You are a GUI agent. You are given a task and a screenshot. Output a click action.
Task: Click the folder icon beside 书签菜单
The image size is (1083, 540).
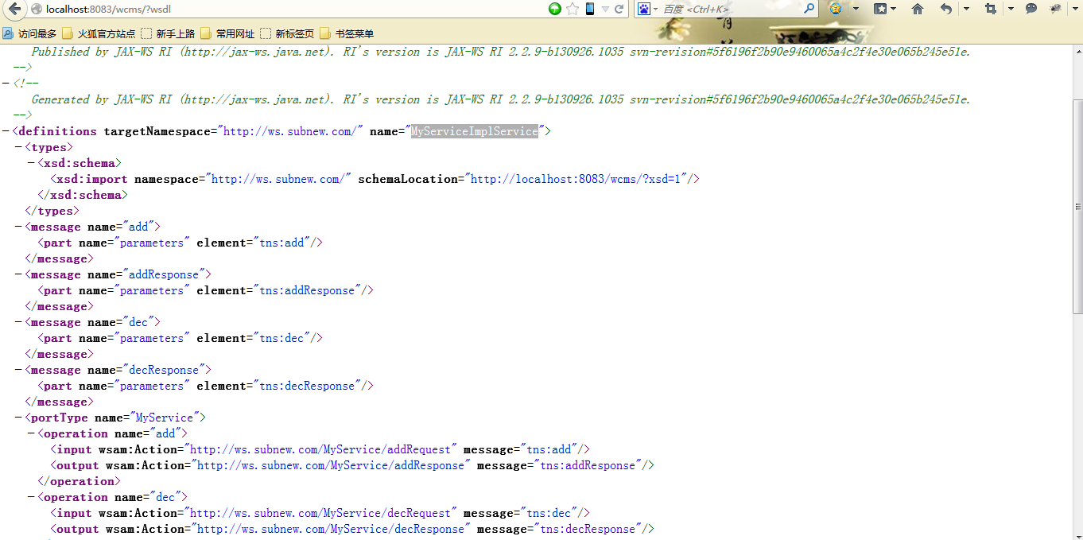click(325, 34)
